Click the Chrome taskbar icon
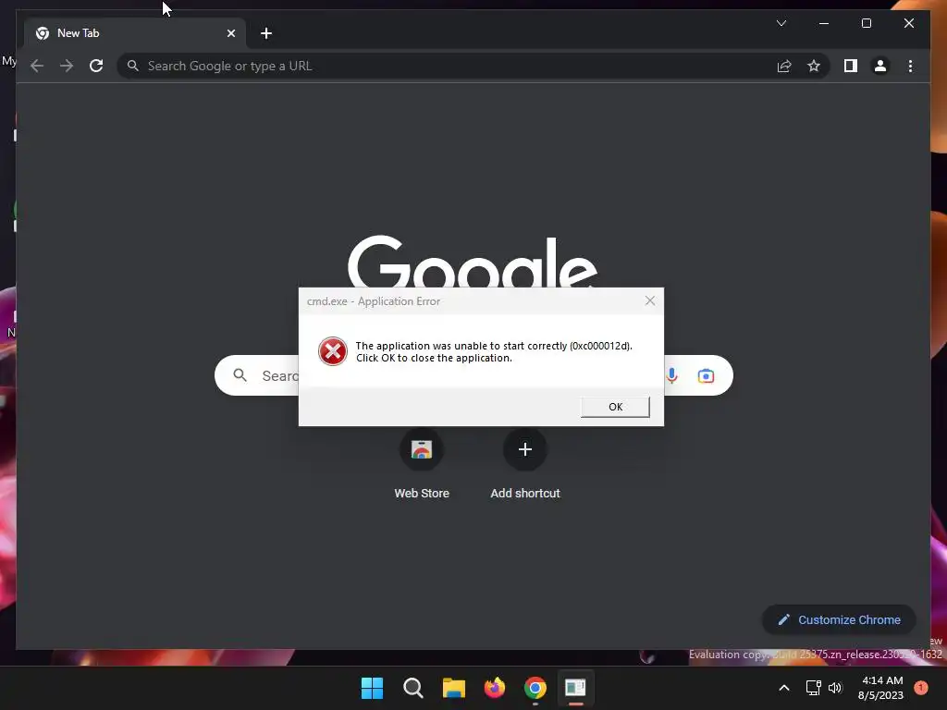The height and width of the screenshot is (710, 947). 535,688
